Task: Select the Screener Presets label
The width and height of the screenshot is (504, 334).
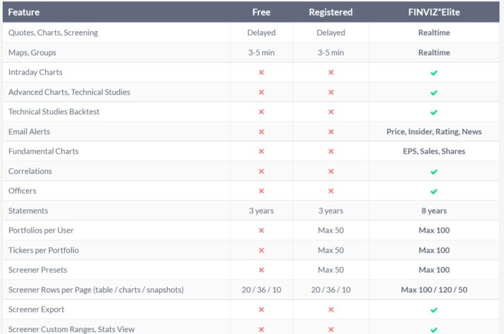Action: [x=37, y=270]
